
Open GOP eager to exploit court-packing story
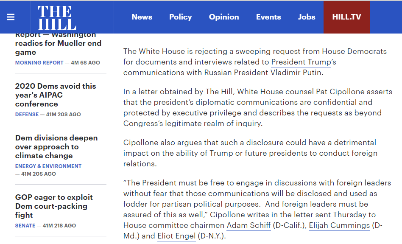point(54,206)
